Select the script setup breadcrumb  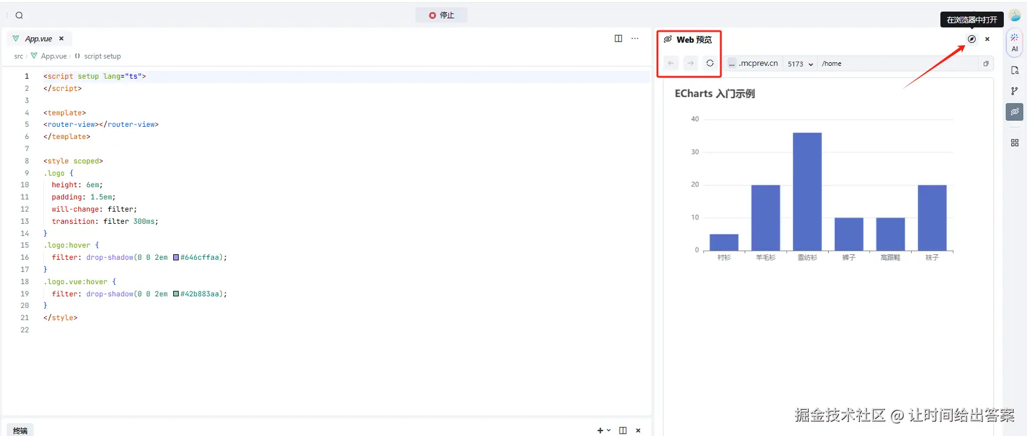[x=102, y=56]
